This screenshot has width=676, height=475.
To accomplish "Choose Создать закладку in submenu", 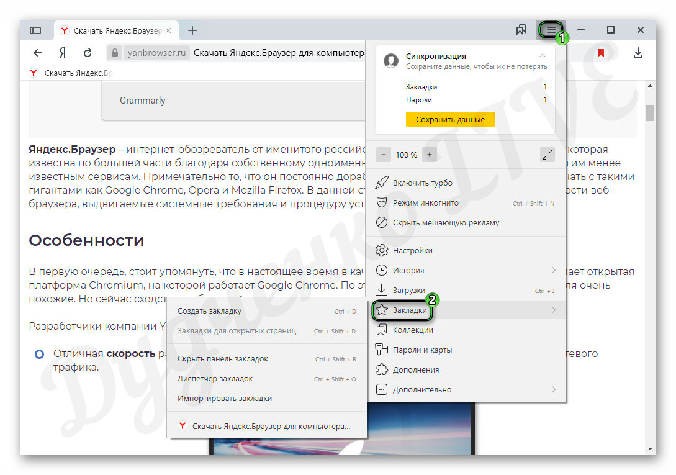I will tap(267, 311).
